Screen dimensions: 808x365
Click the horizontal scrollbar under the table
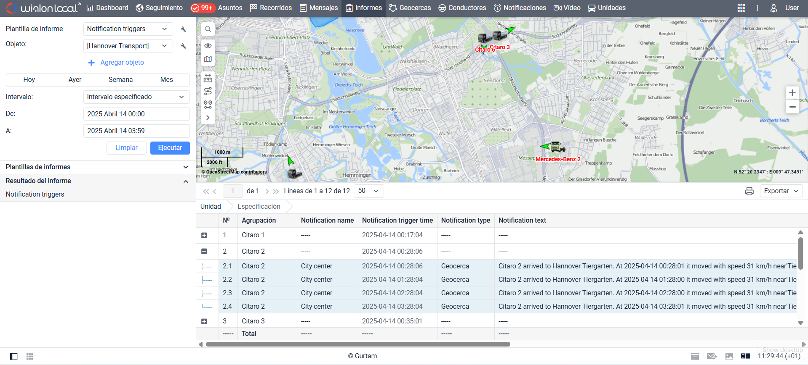click(x=358, y=344)
